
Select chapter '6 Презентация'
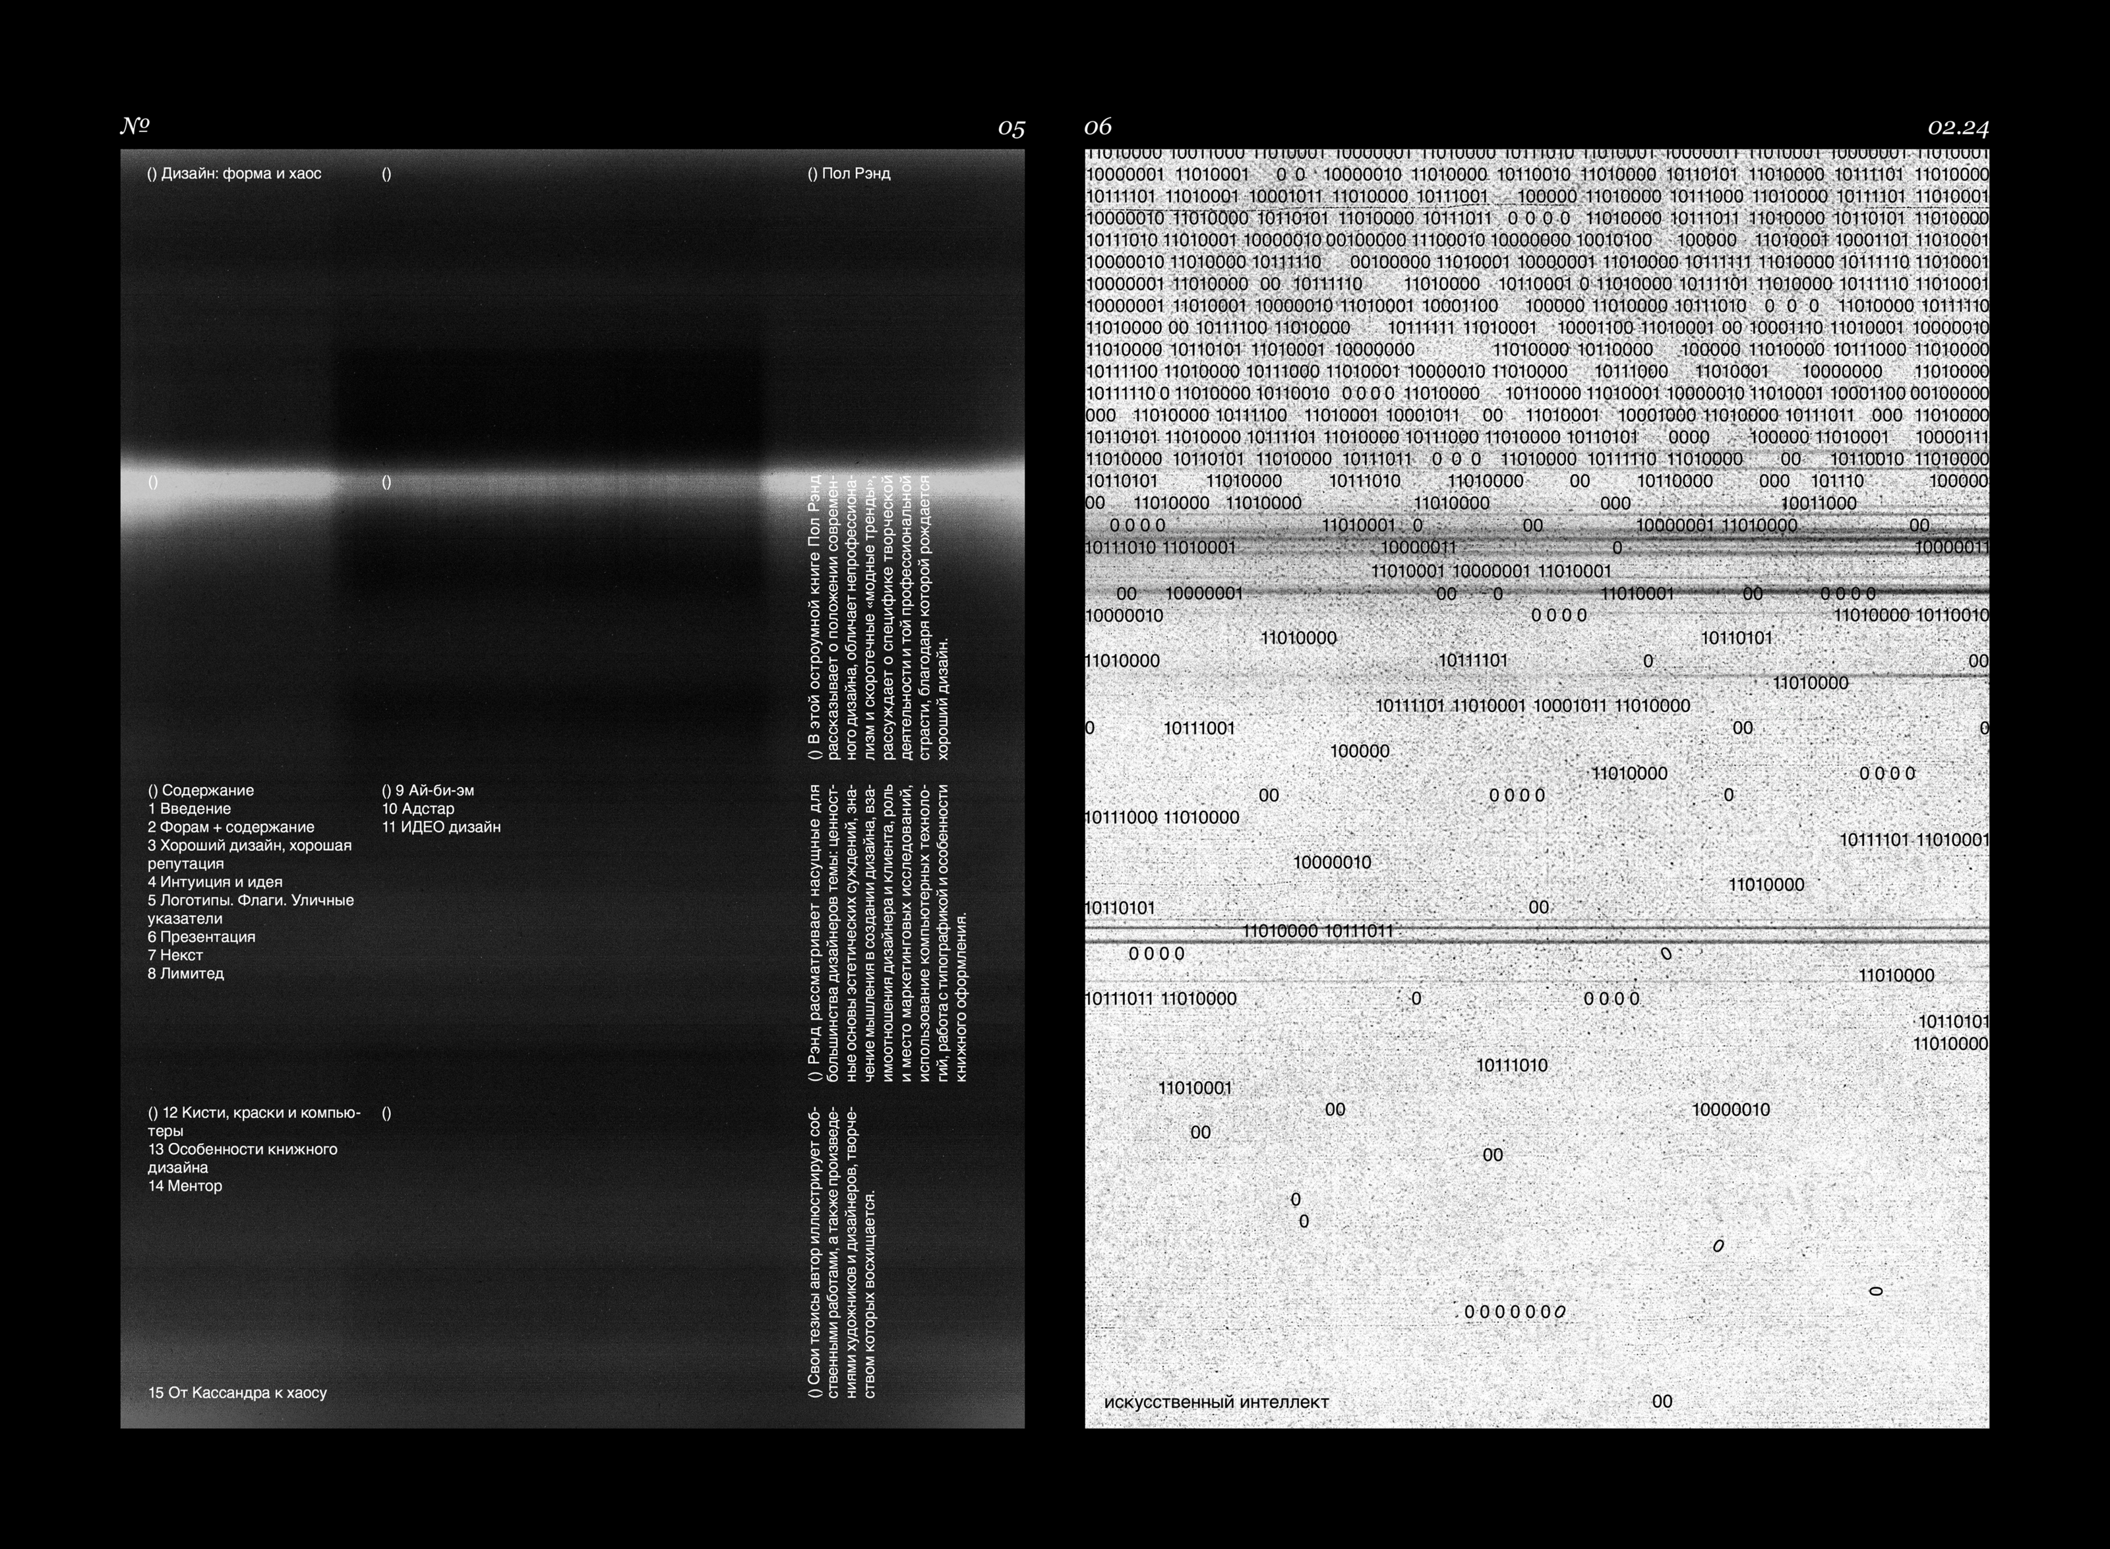click(x=200, y=937)
